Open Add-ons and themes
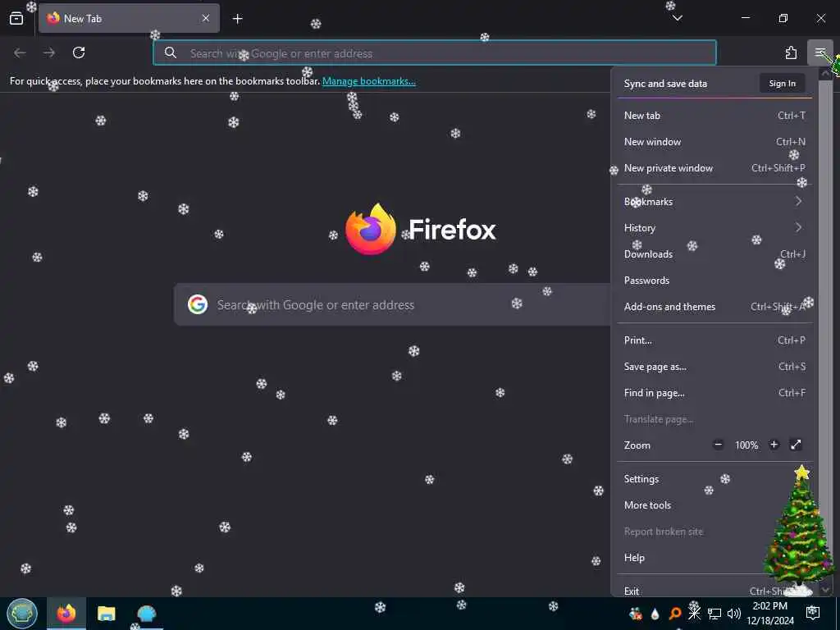 point(714,307)
